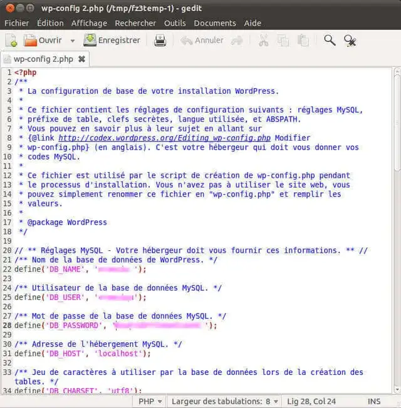
Task: Open the Rechercher menu
Action: pos(135,23)
